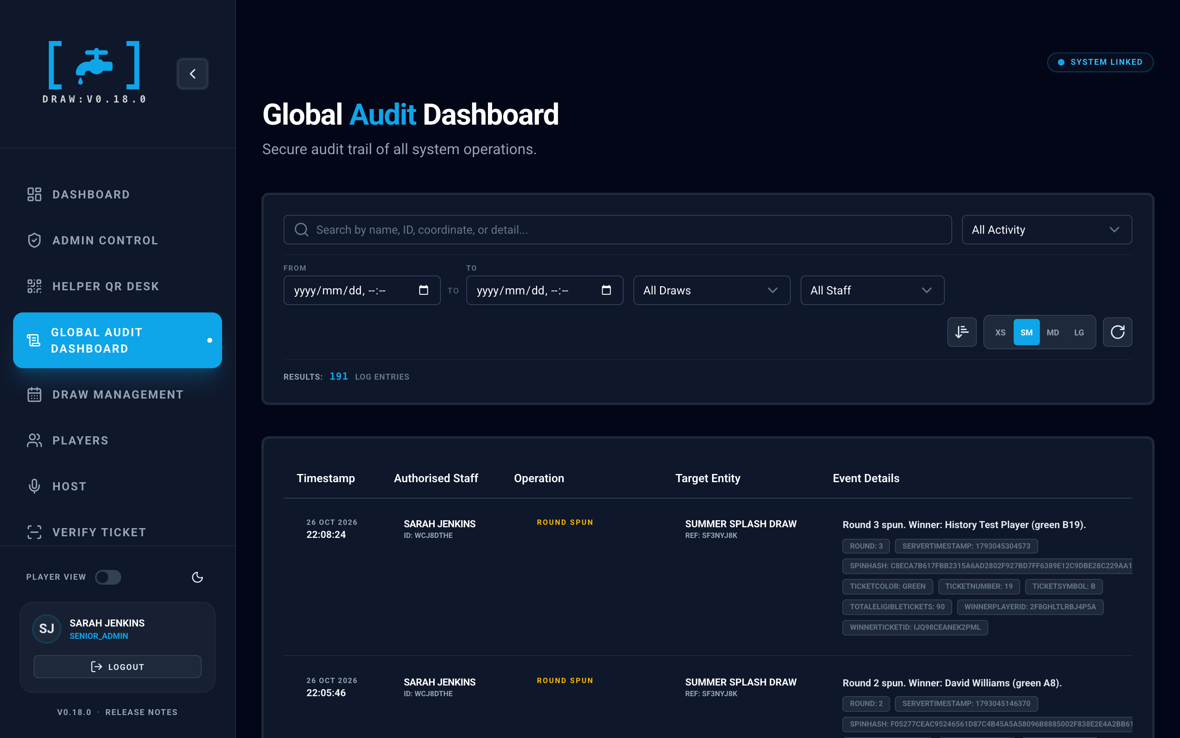This screenshot has height=738, width=1180.
Task: Click the Dashboard grid icon
Action: coord(34,194)
